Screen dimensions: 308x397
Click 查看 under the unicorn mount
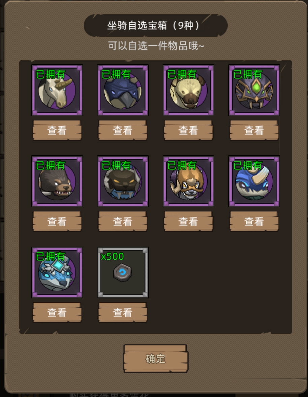point(57,130)
